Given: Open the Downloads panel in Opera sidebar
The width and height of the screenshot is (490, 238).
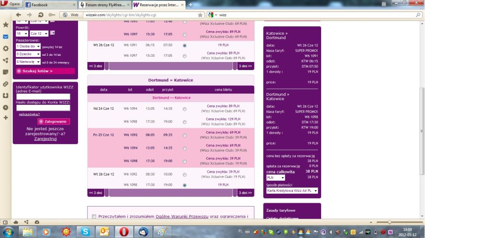Looking at the screenshot, I should 6,96.
